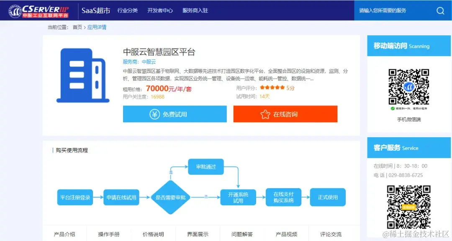The width and height of the screenshot is (452, 241).
Task: Click the 正式使用 flow step
Action: (x=328, y=197)
